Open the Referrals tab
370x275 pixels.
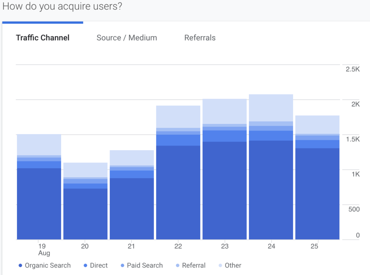pyautogui.click(x=200, y=37)
